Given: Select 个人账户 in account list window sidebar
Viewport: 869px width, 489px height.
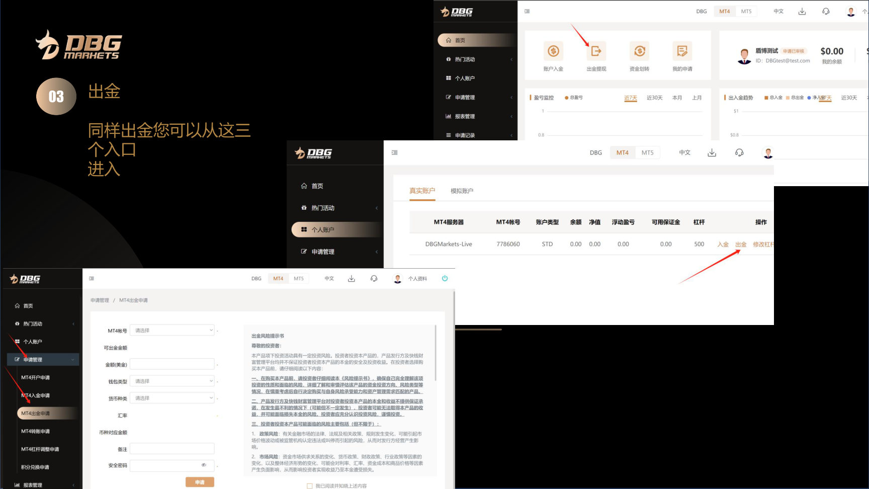Looking at the screenshot, I should [337, 229].
